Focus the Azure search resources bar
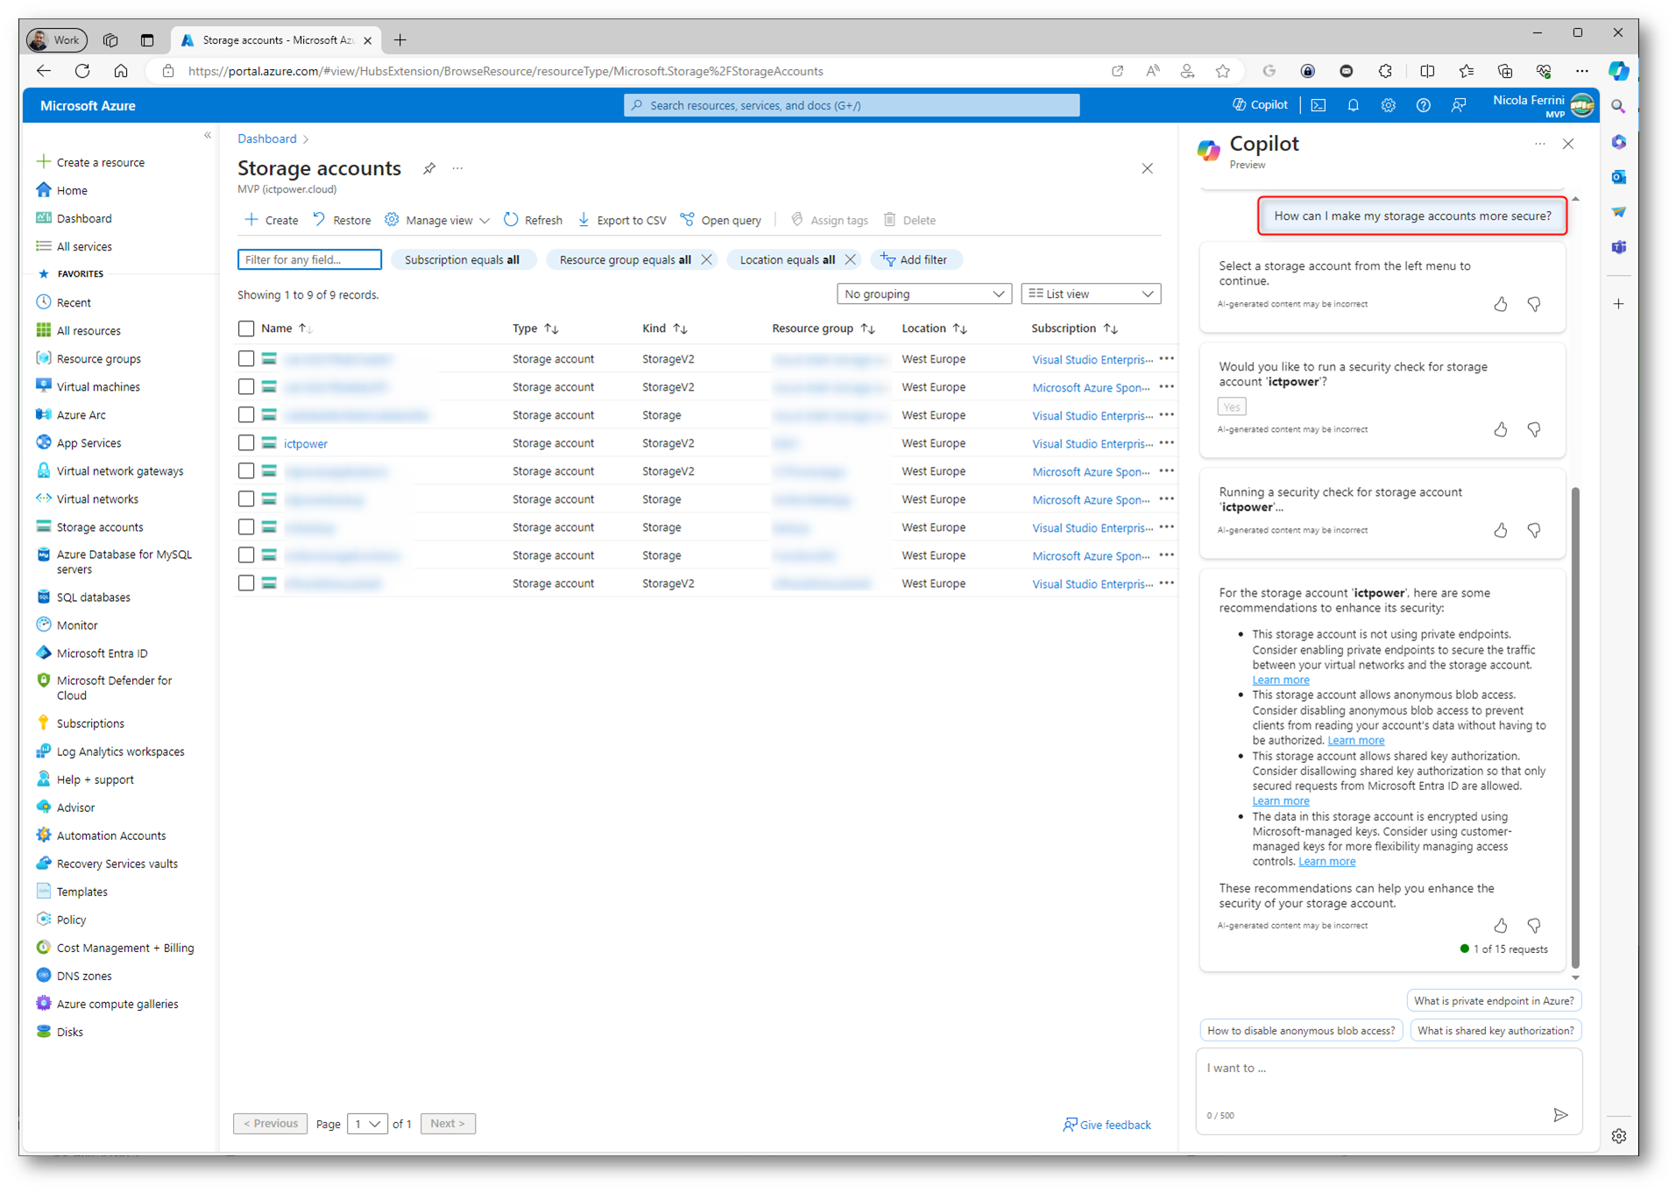 pyautogui.click(x=852, y=105)
